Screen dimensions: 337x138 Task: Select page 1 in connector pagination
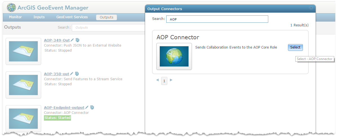(x=164, y=81)
